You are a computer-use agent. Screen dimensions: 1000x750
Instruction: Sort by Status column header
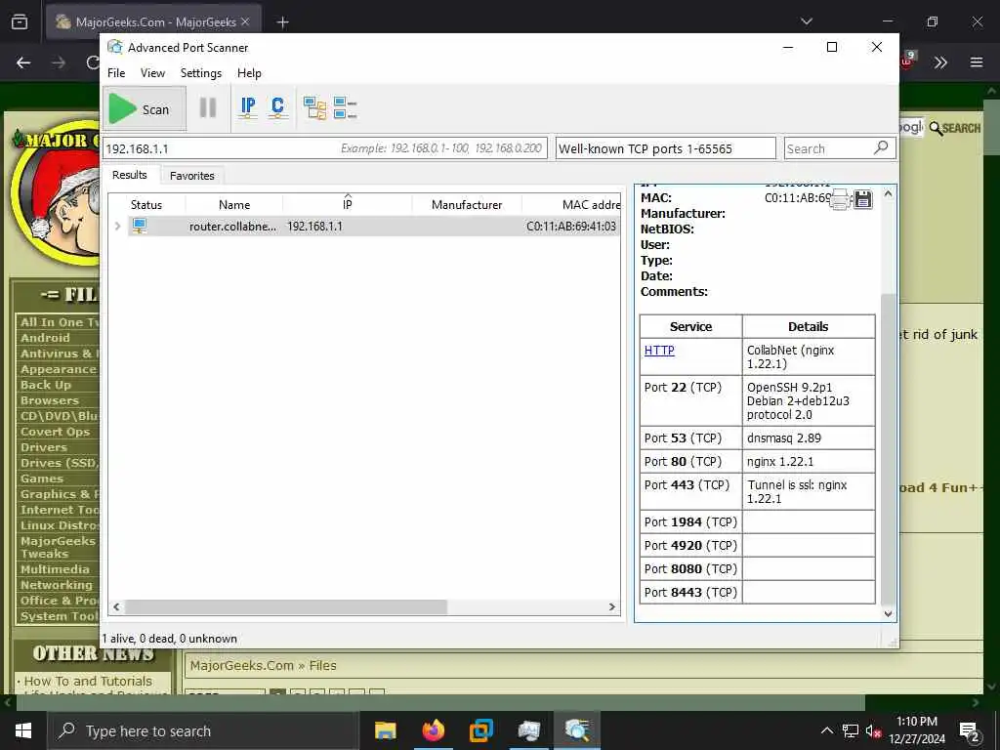pyautogui.click(x=146, y=205)
